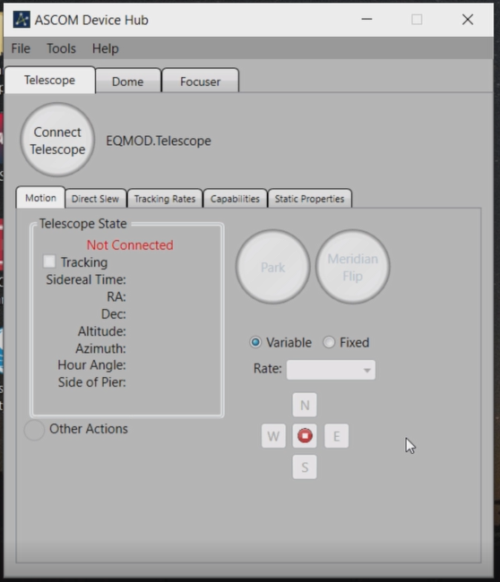Select the Variable rate radio button

click(255, 342)
